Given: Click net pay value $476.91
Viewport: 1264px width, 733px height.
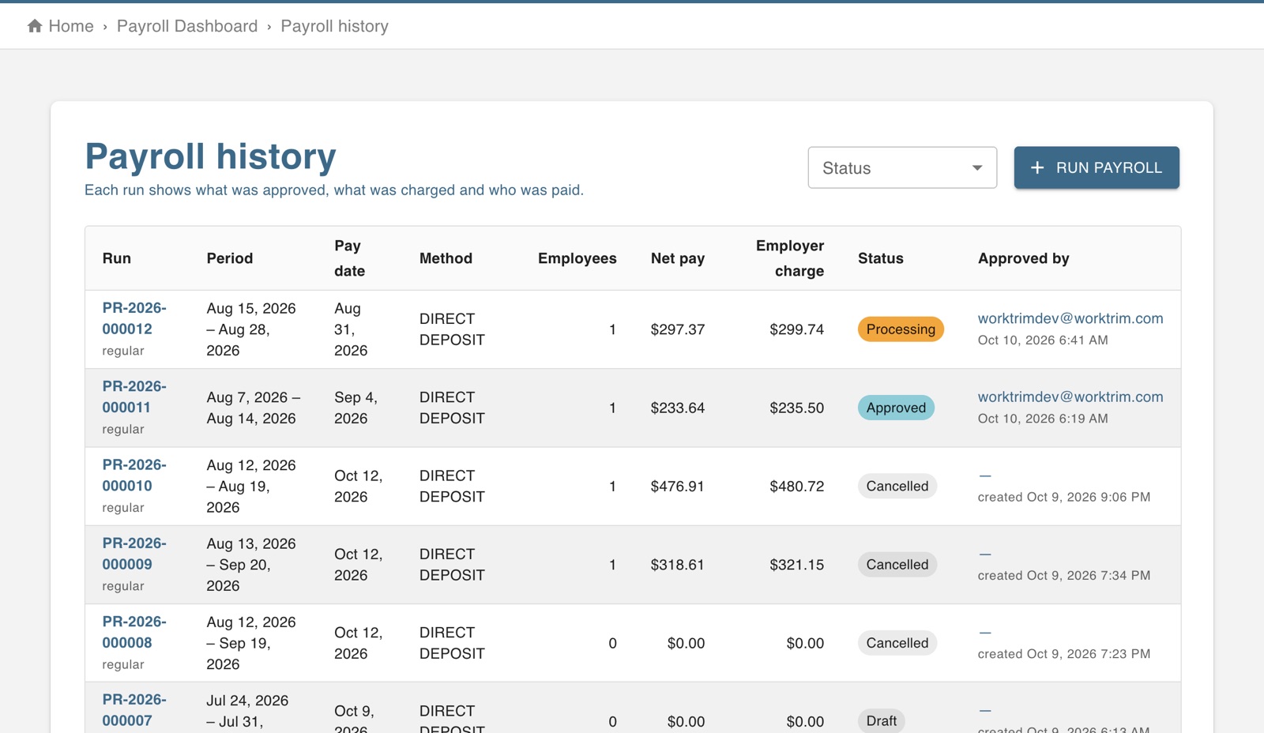Looking at the screenshot, I should pyautogui.click(x=678, y=486).
